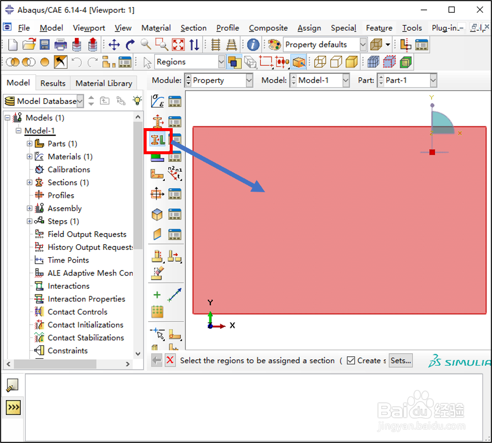Open the Assign menu
Viewport: 492px width, 443px height.
tap(309, 28)
